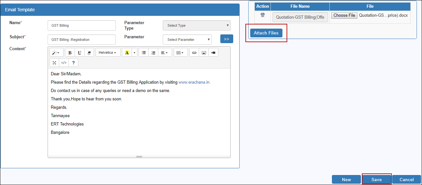422x185 pixels.
Task: Click the 'Thank you,Hope to hear' line
Action: (87, 99)
